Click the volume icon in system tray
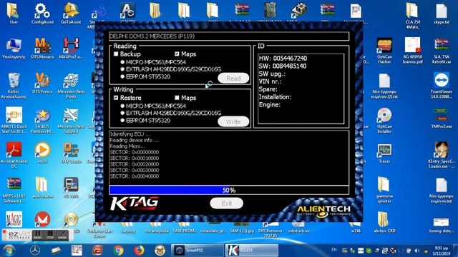This screenshot has height=257, width=458. (x=416, y=251)
